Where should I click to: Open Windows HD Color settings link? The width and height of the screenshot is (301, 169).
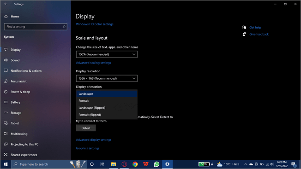95,24
